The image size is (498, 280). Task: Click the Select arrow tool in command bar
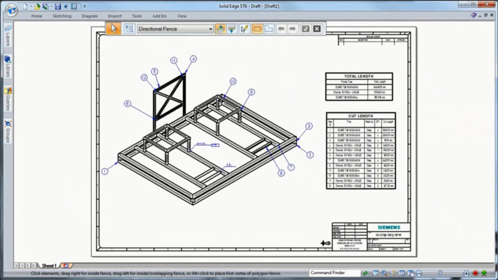[113, 29]
